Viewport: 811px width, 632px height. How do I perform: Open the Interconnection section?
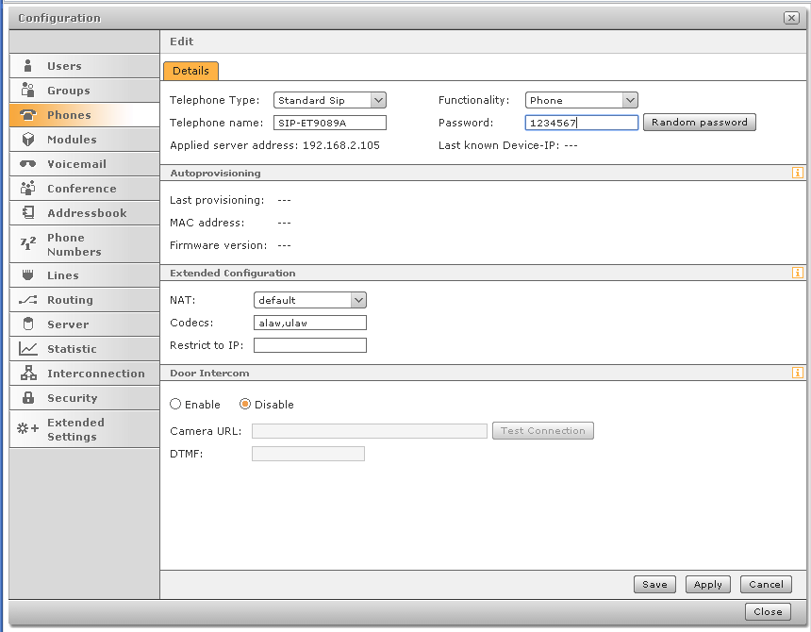click(x=84, y=373)
